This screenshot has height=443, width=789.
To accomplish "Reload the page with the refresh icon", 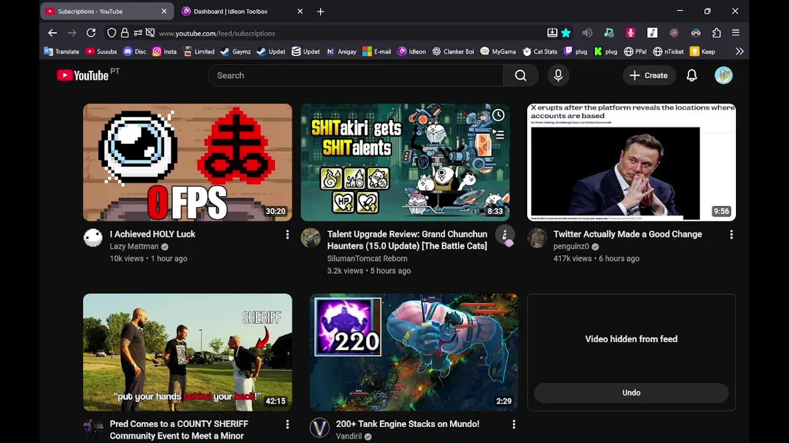I will 91,33.
